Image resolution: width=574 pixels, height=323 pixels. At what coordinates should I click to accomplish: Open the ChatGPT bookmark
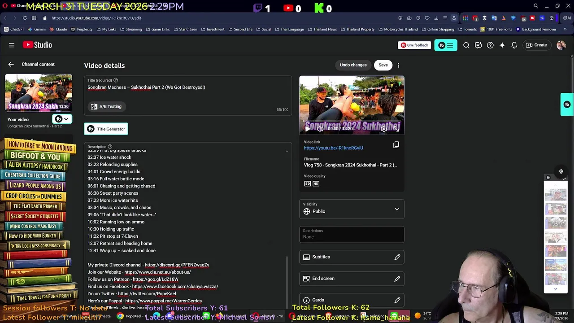(14, 29)
